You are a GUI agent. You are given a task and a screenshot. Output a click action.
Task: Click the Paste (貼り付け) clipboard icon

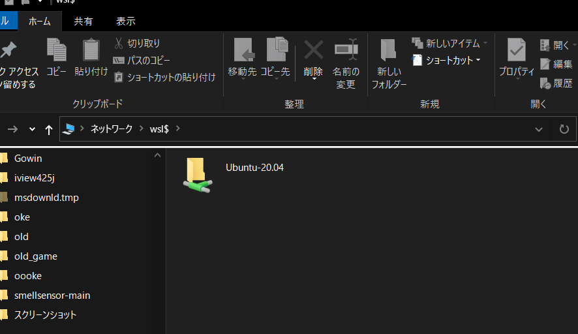[91, 50]
